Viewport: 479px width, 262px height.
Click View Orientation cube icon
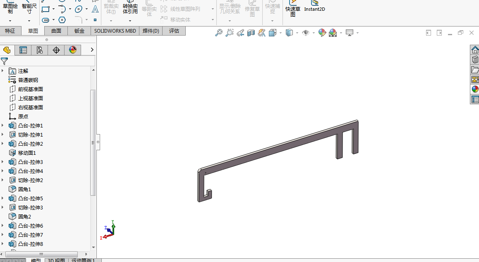[x=273, y=33]
